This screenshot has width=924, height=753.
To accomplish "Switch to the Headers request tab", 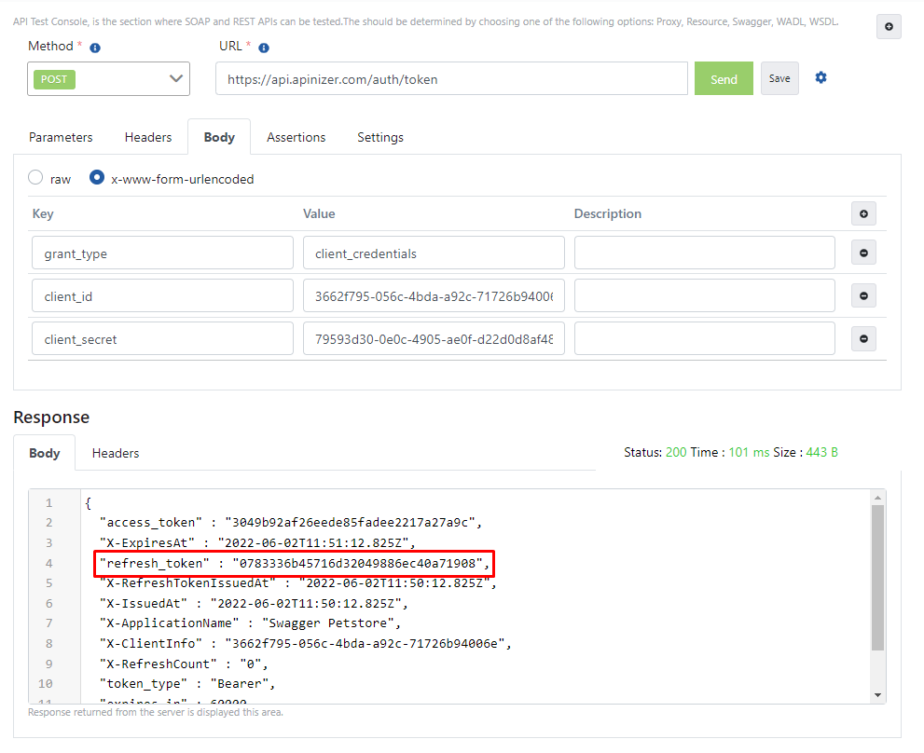I will click(148, 137).
